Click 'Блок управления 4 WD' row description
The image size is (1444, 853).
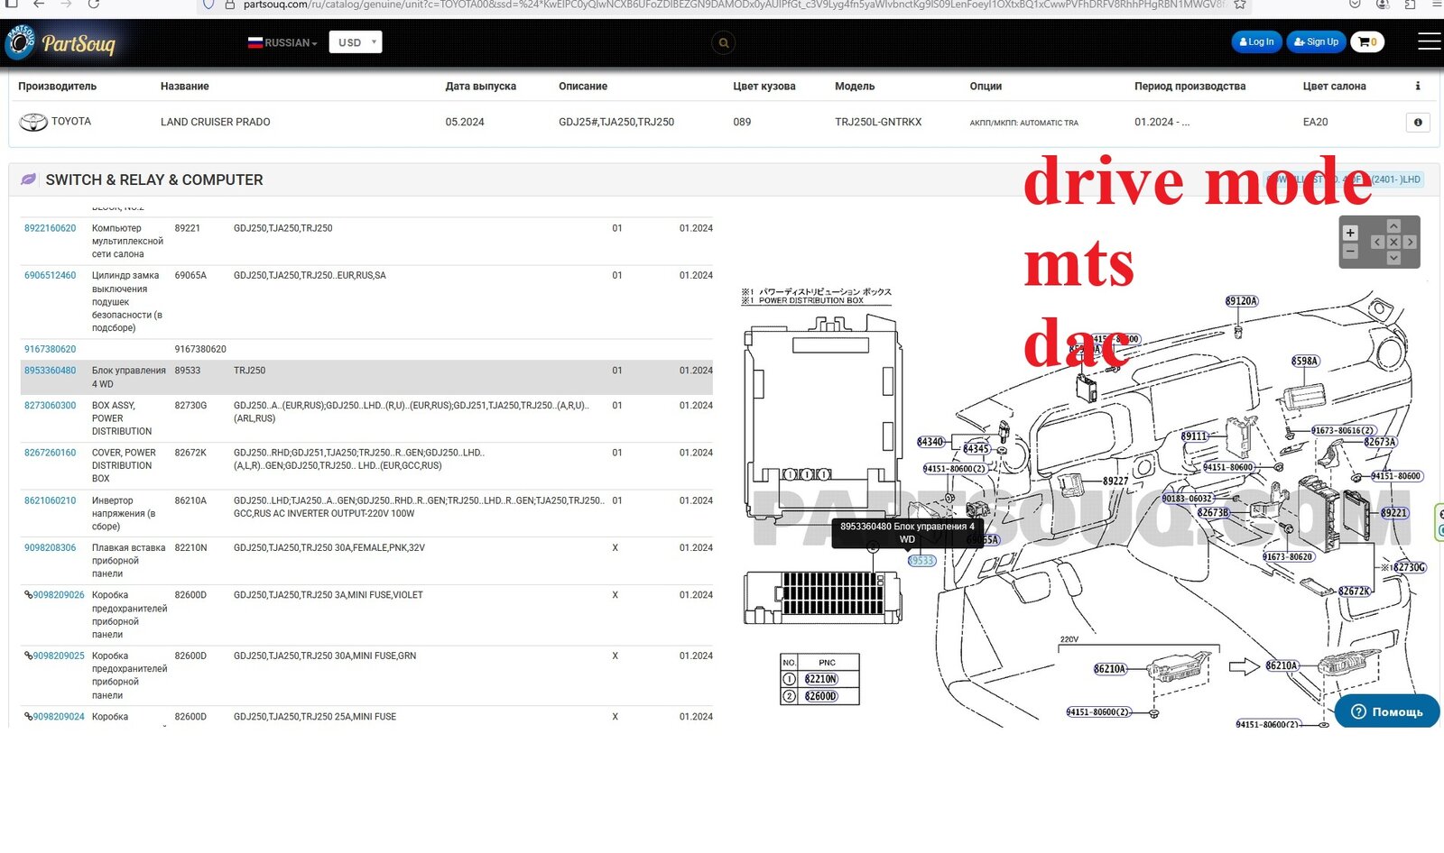(128, 377)
